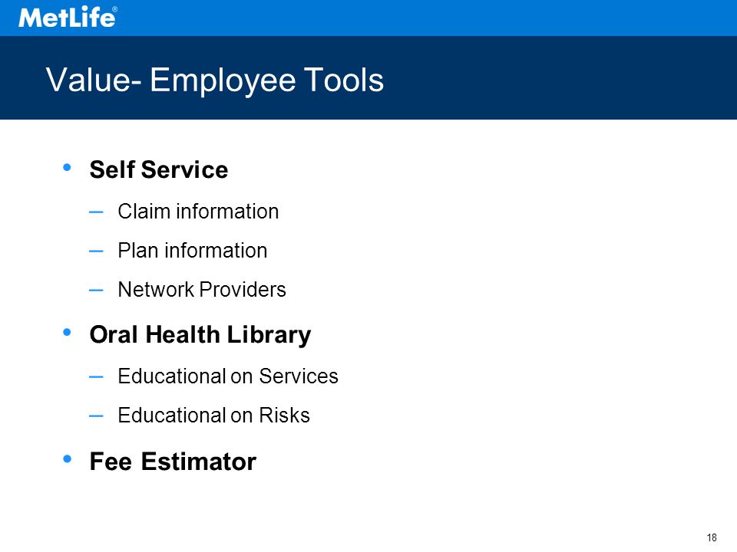This screenshot has width=737, height=552.
Task: Click the dash before Claim information
Action: [96, 212]
